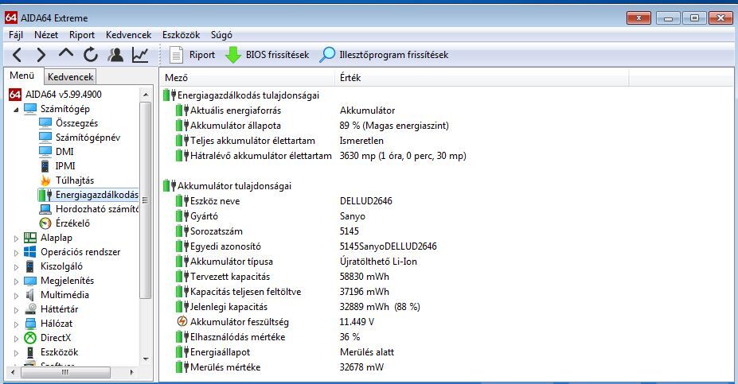Open the Nézet menu

tap(46, 35)
